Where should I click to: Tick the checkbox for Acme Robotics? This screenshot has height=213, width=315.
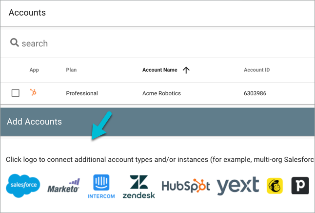[x=16, y=93]
